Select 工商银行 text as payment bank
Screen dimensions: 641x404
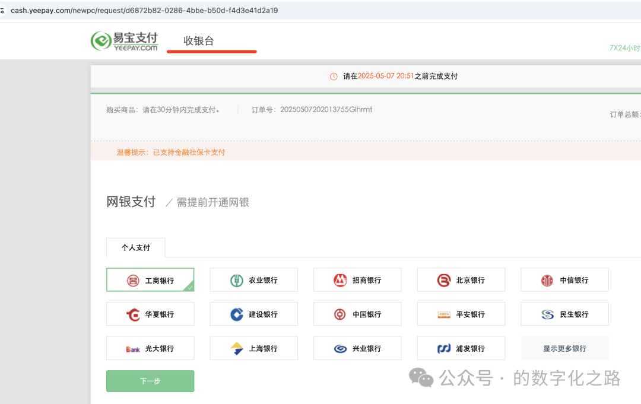[160, 281]
